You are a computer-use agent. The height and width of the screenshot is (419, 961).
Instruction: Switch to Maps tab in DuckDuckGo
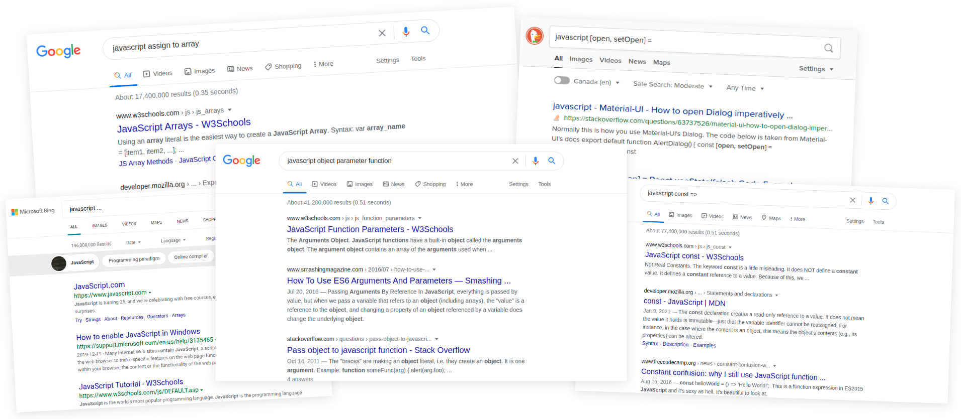[662, 62]
